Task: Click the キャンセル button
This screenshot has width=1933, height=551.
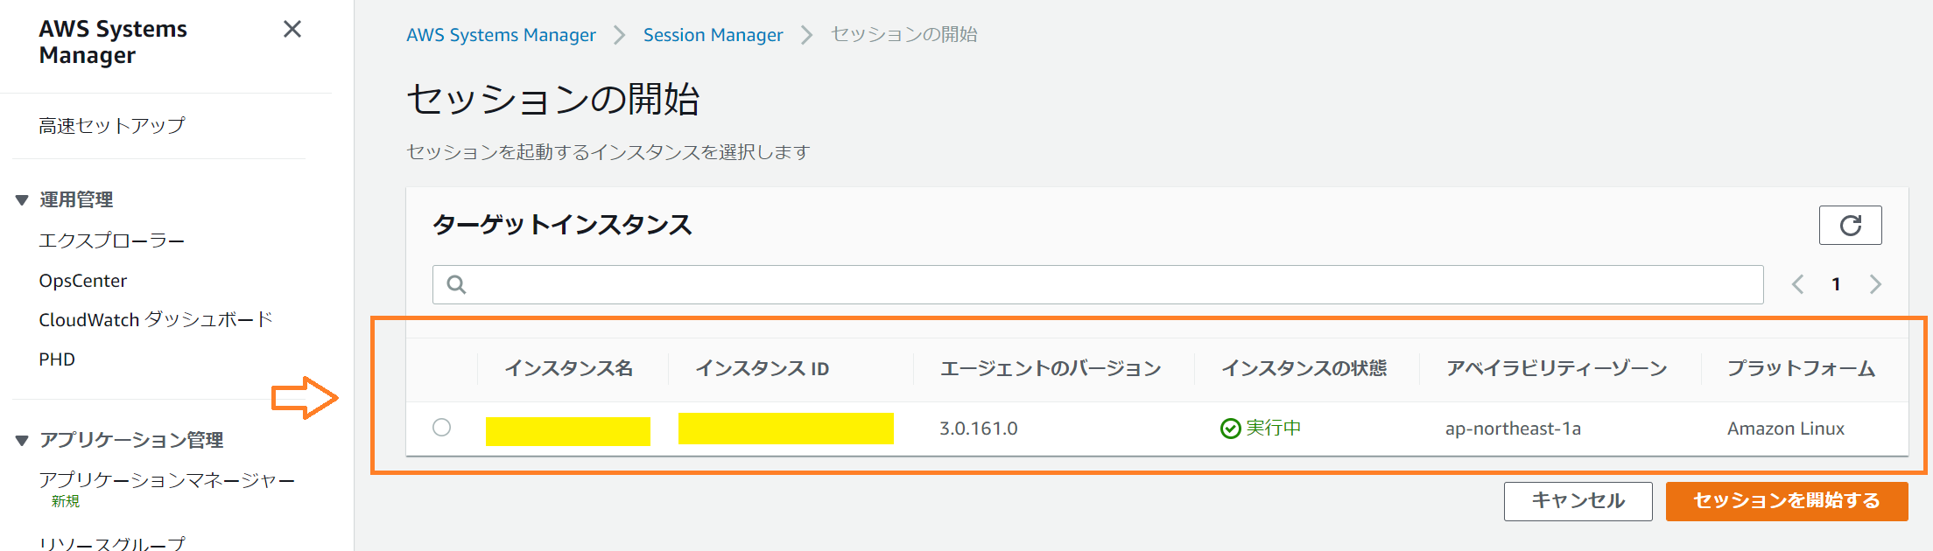Action: point(1578,501)
